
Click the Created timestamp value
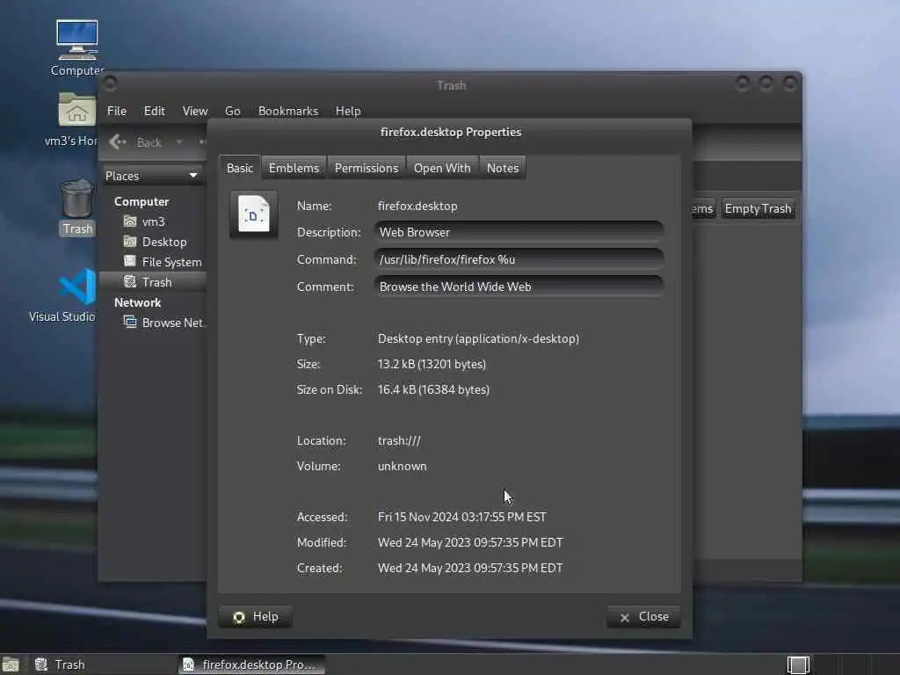(470, 568)
